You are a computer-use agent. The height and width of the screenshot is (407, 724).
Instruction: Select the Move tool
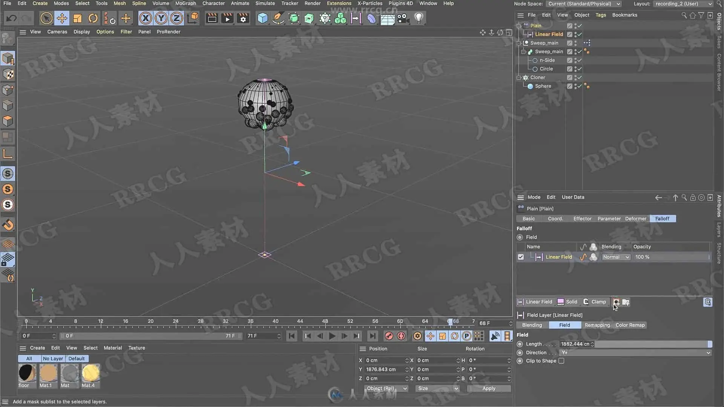[x=62, y=18]
